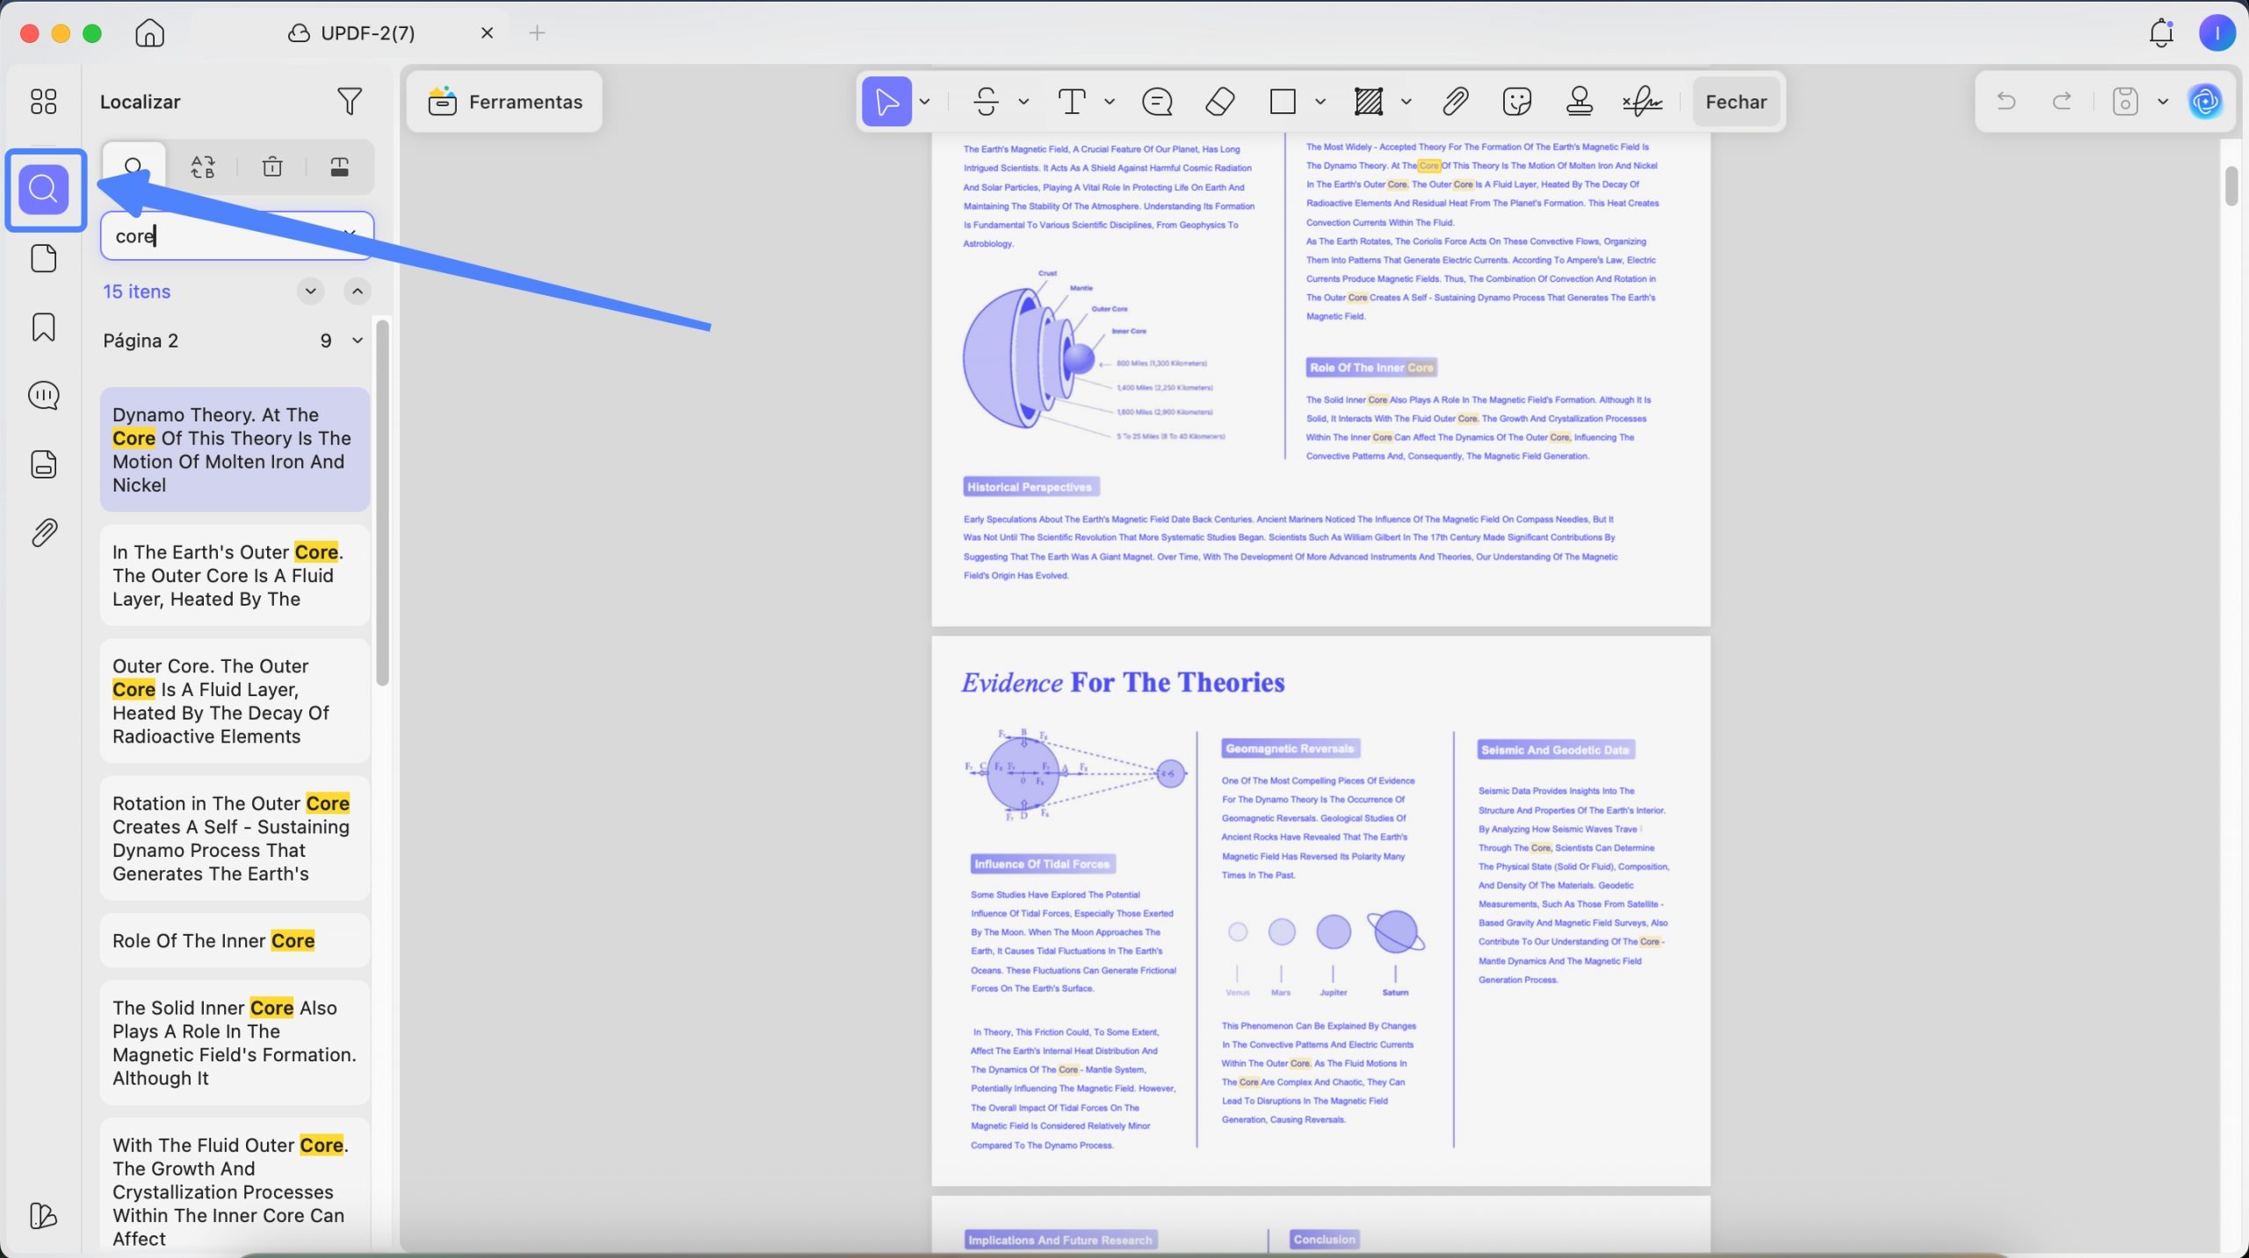2249x1258 pixels.
Task: Collapse the Página 2 results group
Action: pyautogui.click(x=358, y=341)
